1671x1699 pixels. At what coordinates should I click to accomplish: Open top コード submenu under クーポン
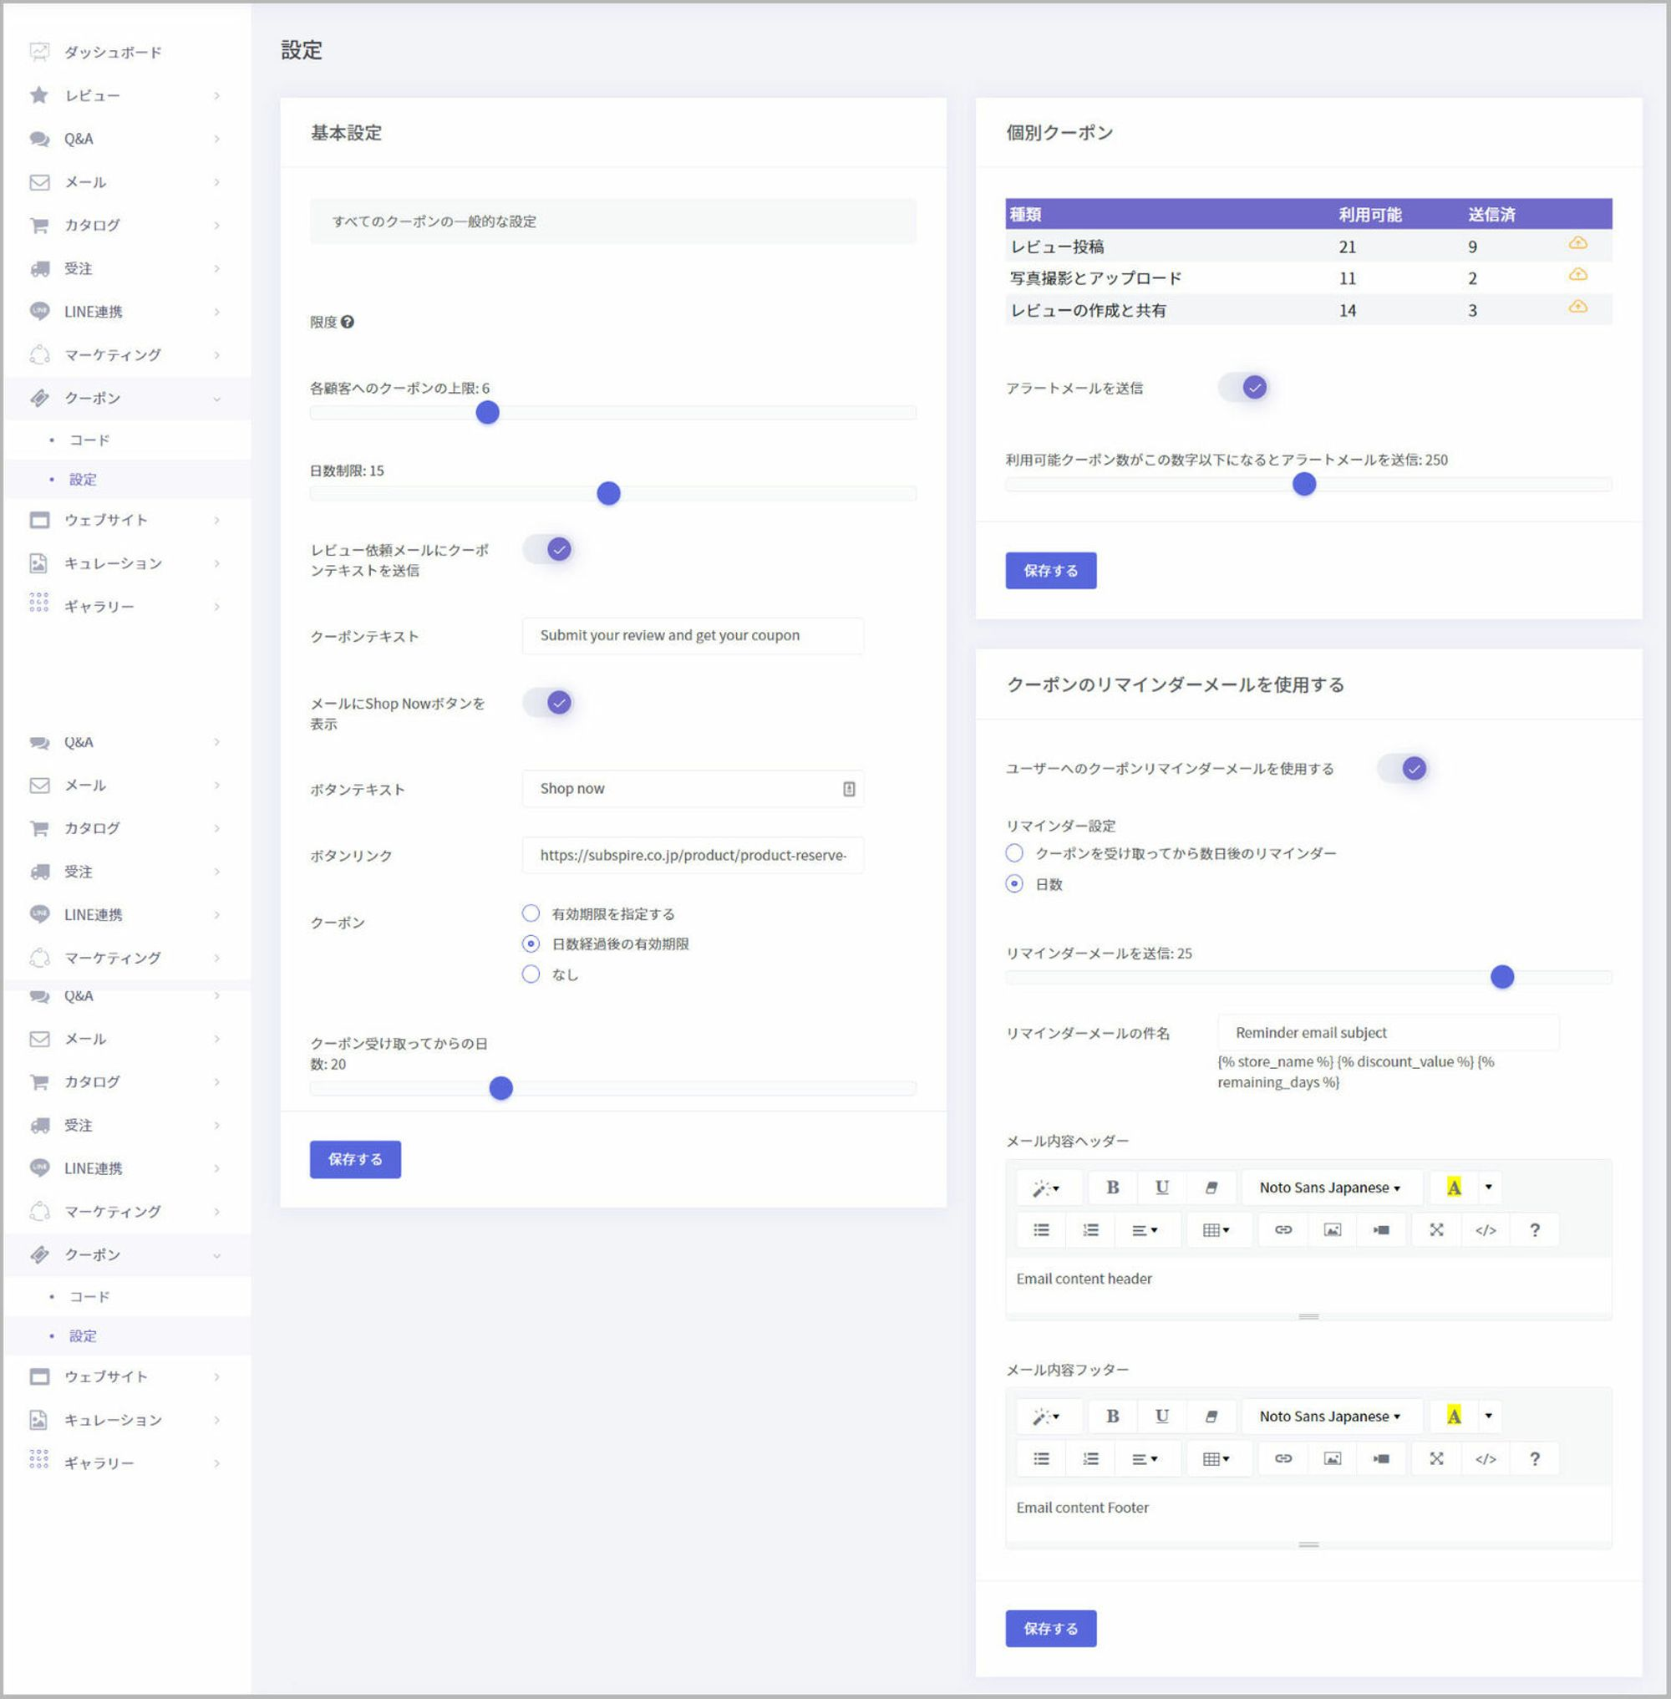[x=89, y=439]
